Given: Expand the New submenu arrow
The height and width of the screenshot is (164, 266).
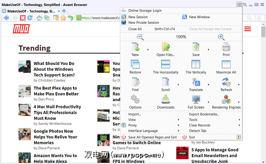Looking at the screenshot, I should point(148,50).
